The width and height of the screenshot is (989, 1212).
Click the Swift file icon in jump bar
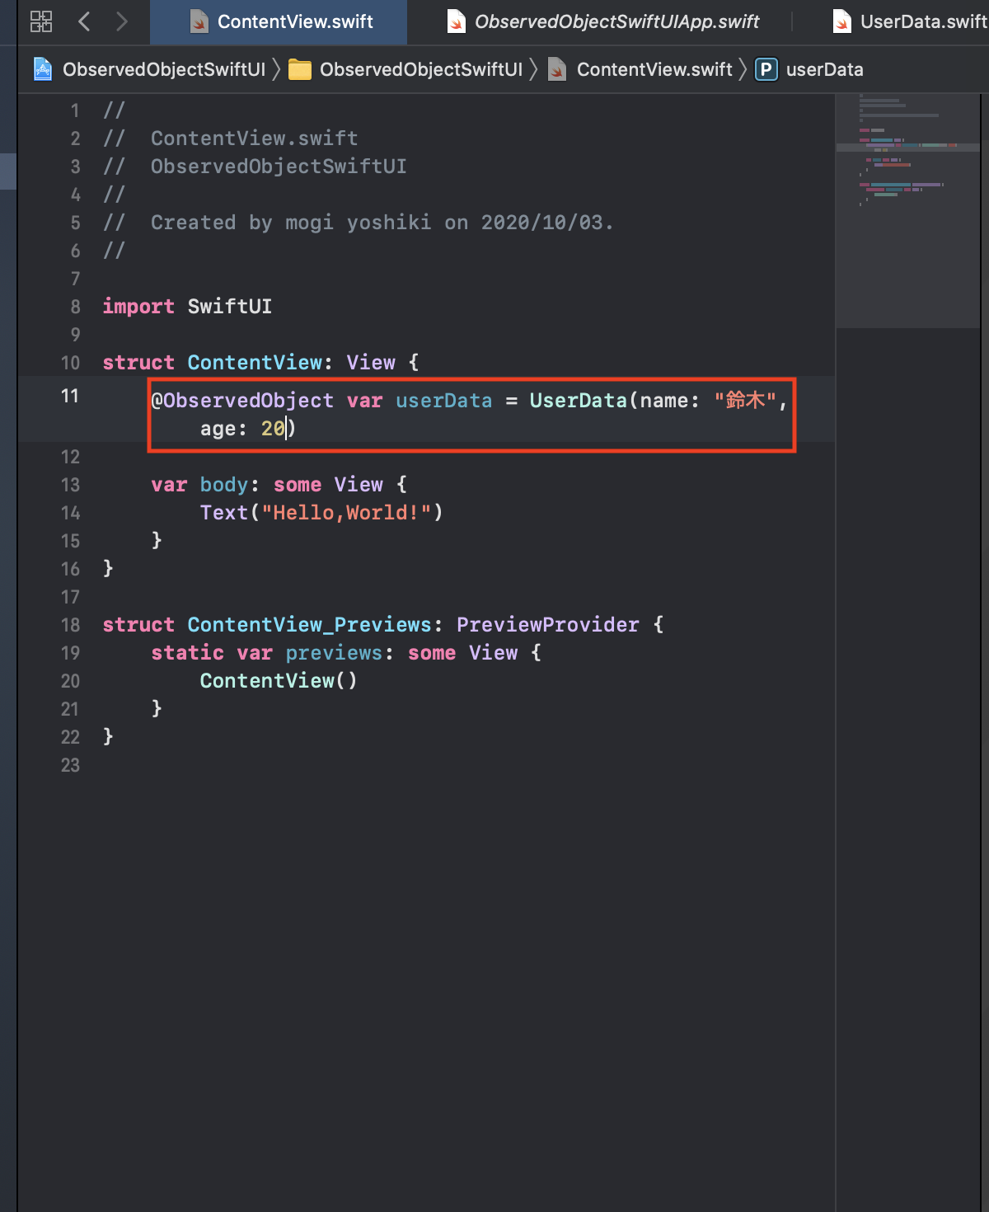coord(557,69)
